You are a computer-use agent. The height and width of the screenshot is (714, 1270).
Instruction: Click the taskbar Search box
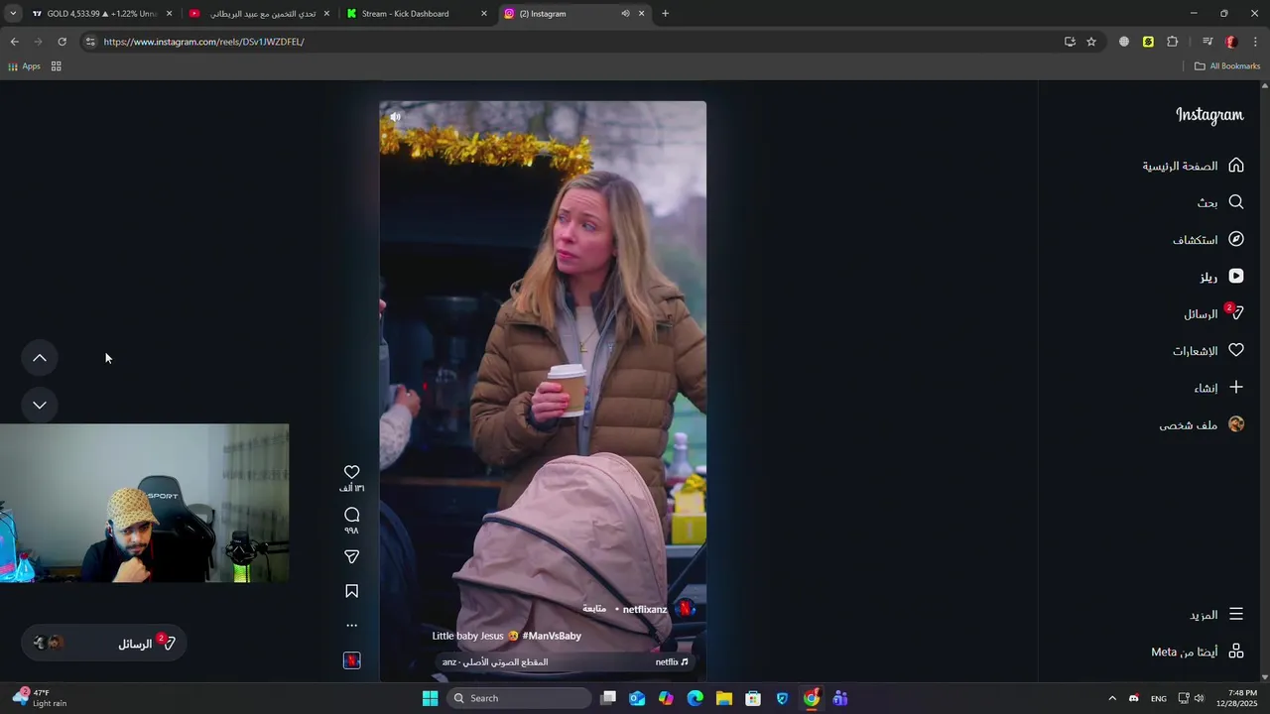(x=519, y=698)
